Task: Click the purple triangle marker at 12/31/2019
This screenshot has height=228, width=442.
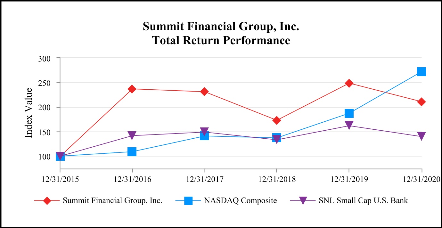Action: [349, 125]
